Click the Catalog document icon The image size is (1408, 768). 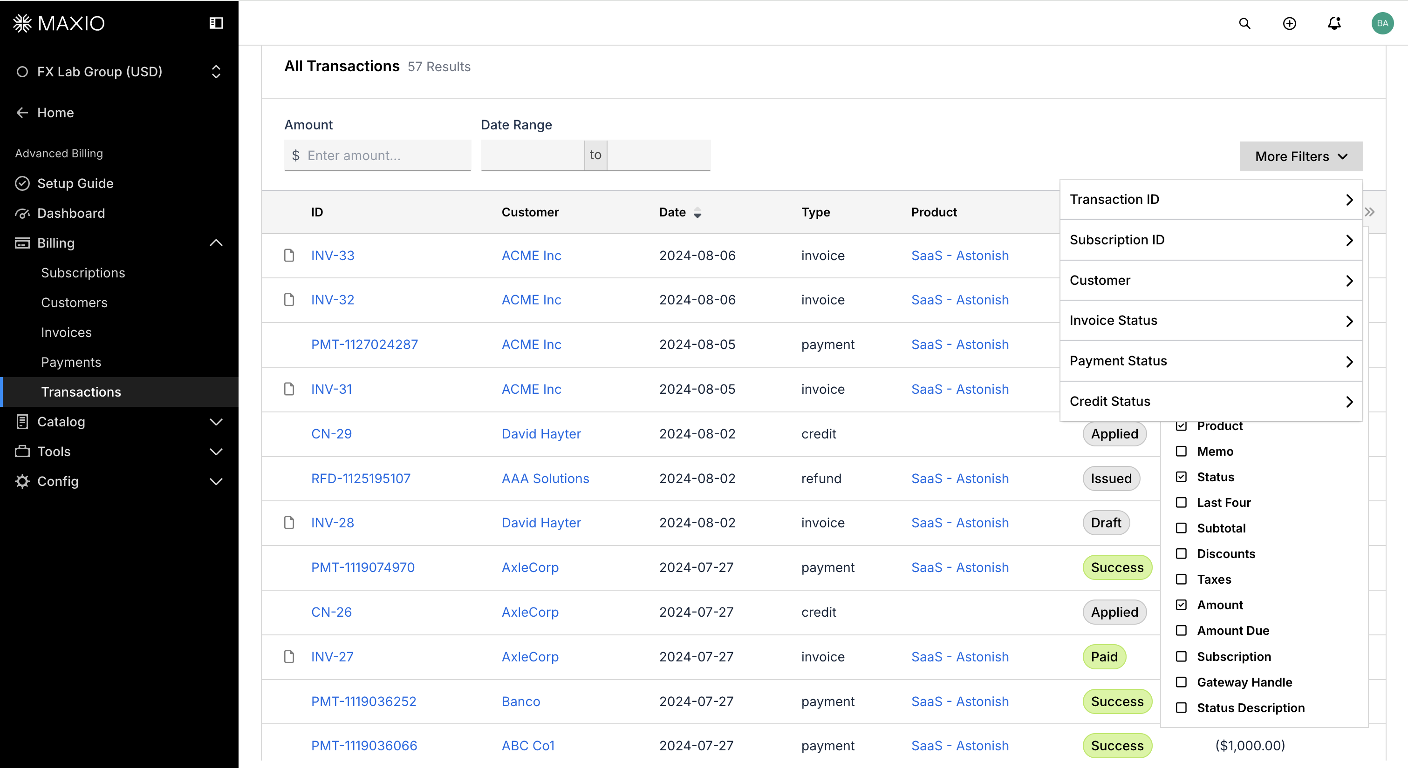pyautogui.click(x=22, y=421)
